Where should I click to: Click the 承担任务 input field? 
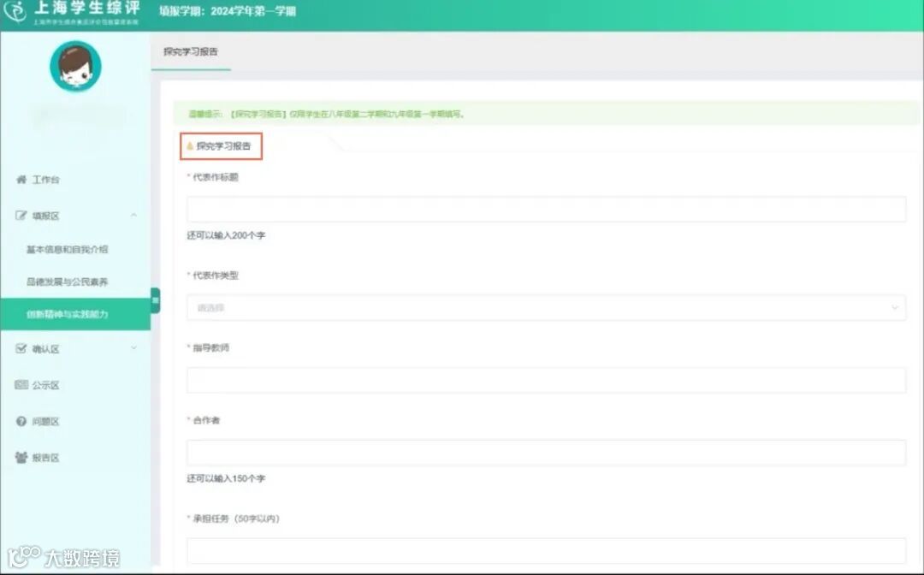coord(546,551)
